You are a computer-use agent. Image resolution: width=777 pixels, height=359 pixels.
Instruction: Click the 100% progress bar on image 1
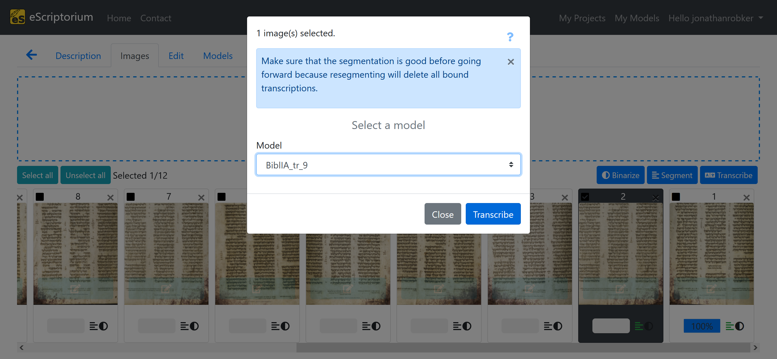[x=701, y=326]
